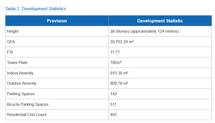Viewport: 215px width, 123px height.
Task: Select the 'Development Statistic' column header
Action: click(x=160, y=21)
